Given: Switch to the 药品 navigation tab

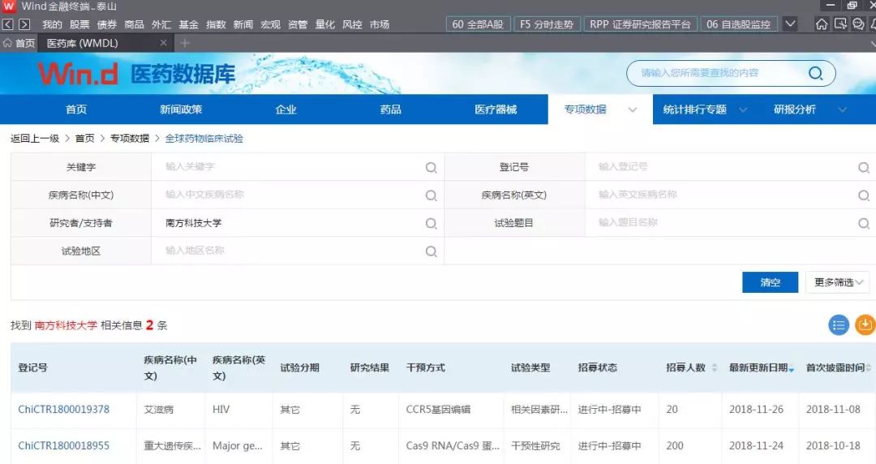Looking at the screenshot, I should 391,110.
